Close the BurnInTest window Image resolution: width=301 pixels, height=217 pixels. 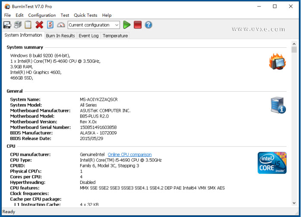pyautogui.click(x=291, y=6)
